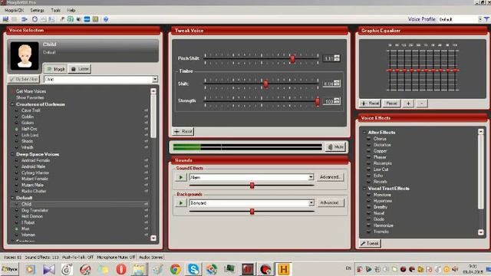
Task: Click the voice list scroll-down arrow
Action: [x=153, y=238]
